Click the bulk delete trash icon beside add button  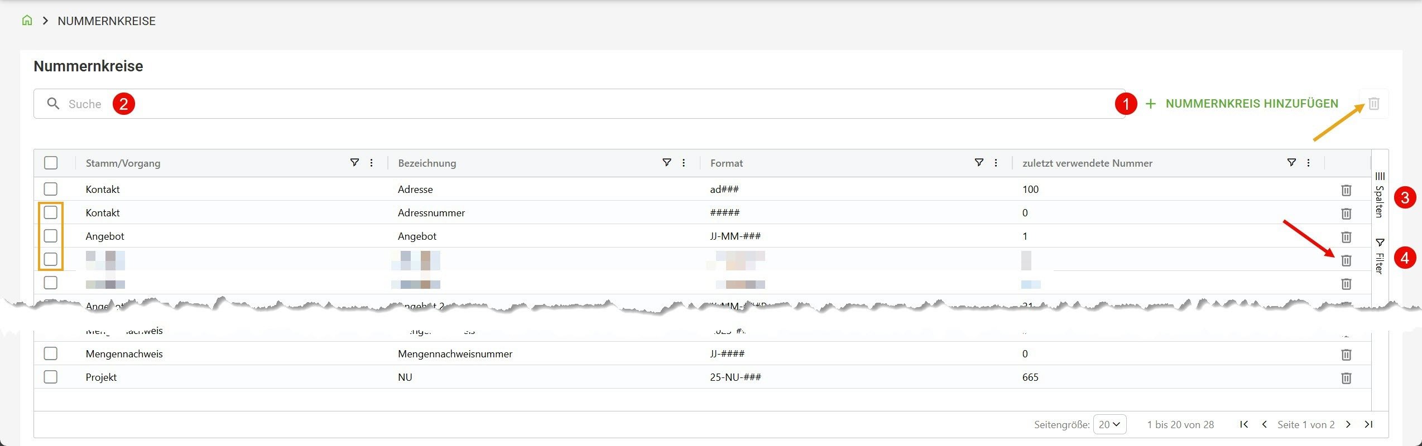tap(1373, 104)
